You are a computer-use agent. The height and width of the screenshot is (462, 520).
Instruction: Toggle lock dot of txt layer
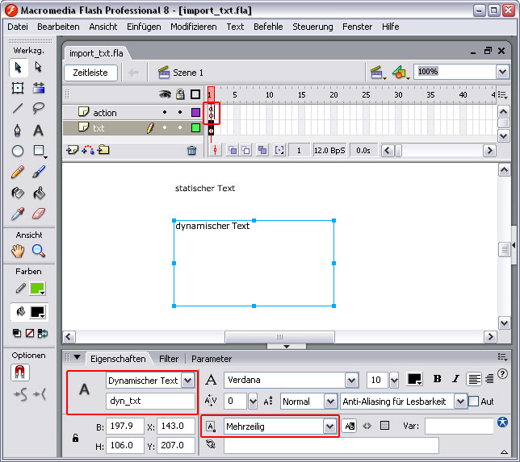pyautogui.click(x=180, y=127)
